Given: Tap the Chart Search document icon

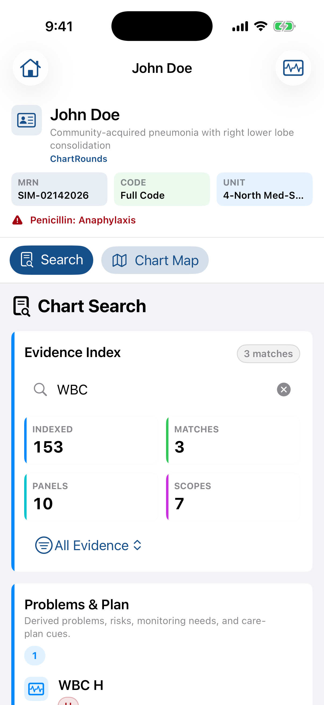Looking at the screenshot, I should point(22,306).
